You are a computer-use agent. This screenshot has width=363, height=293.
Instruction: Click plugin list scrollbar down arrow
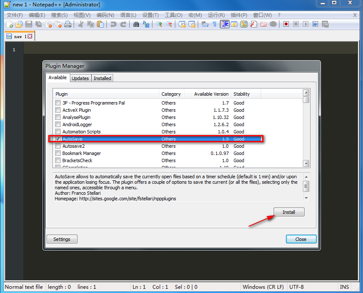[306, 163]
